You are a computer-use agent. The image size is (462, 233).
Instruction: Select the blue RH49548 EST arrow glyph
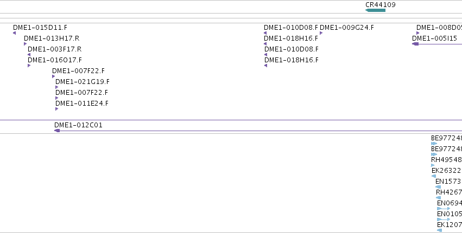(433, 165)
